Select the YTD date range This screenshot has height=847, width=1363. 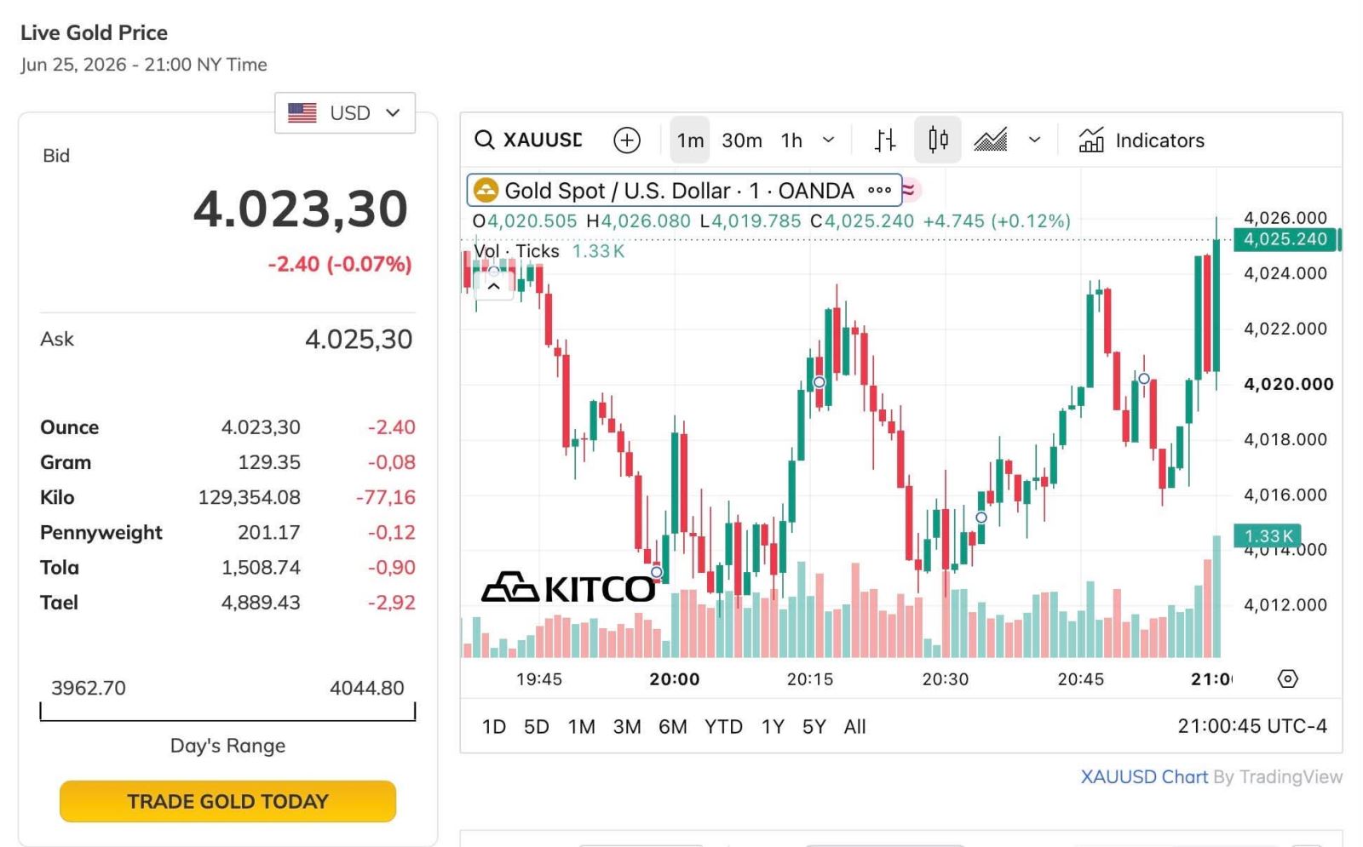pos(723,726)
